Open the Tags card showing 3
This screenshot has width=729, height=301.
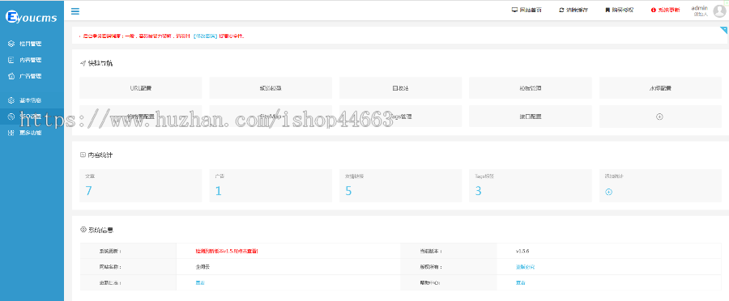tap(530, 185)
